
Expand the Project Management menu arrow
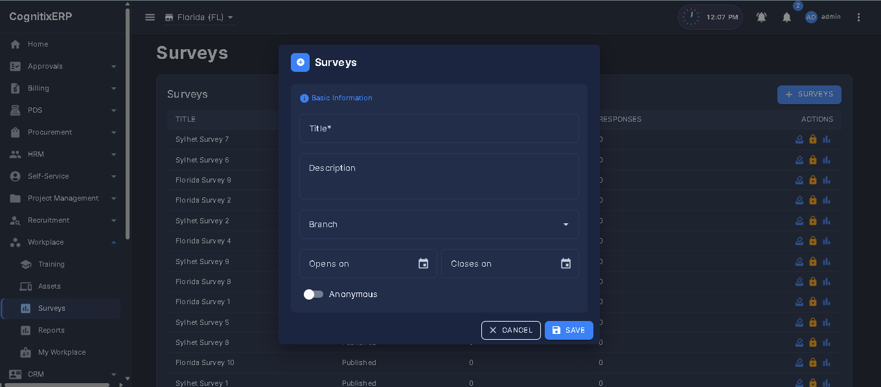click(114, 198)
